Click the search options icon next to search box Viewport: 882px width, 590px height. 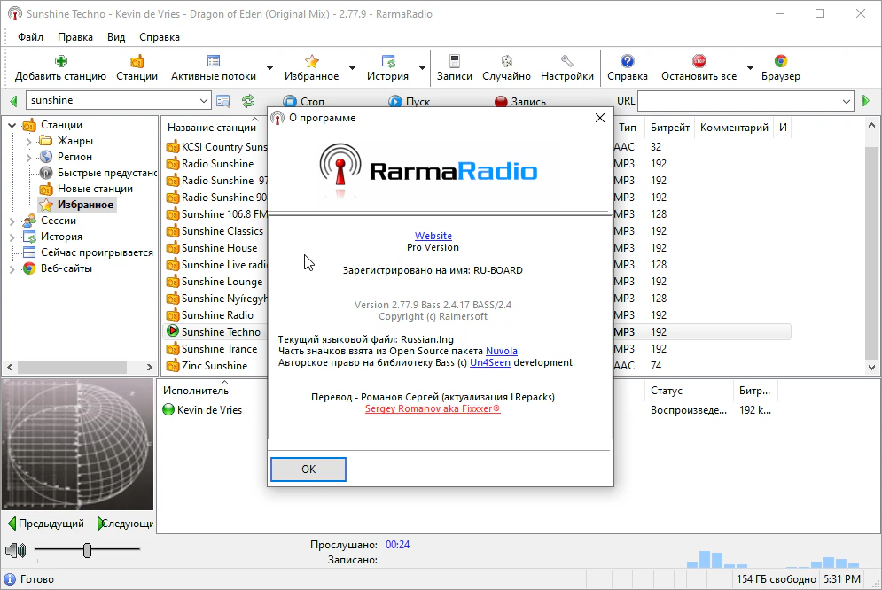[x=223, y=101]
